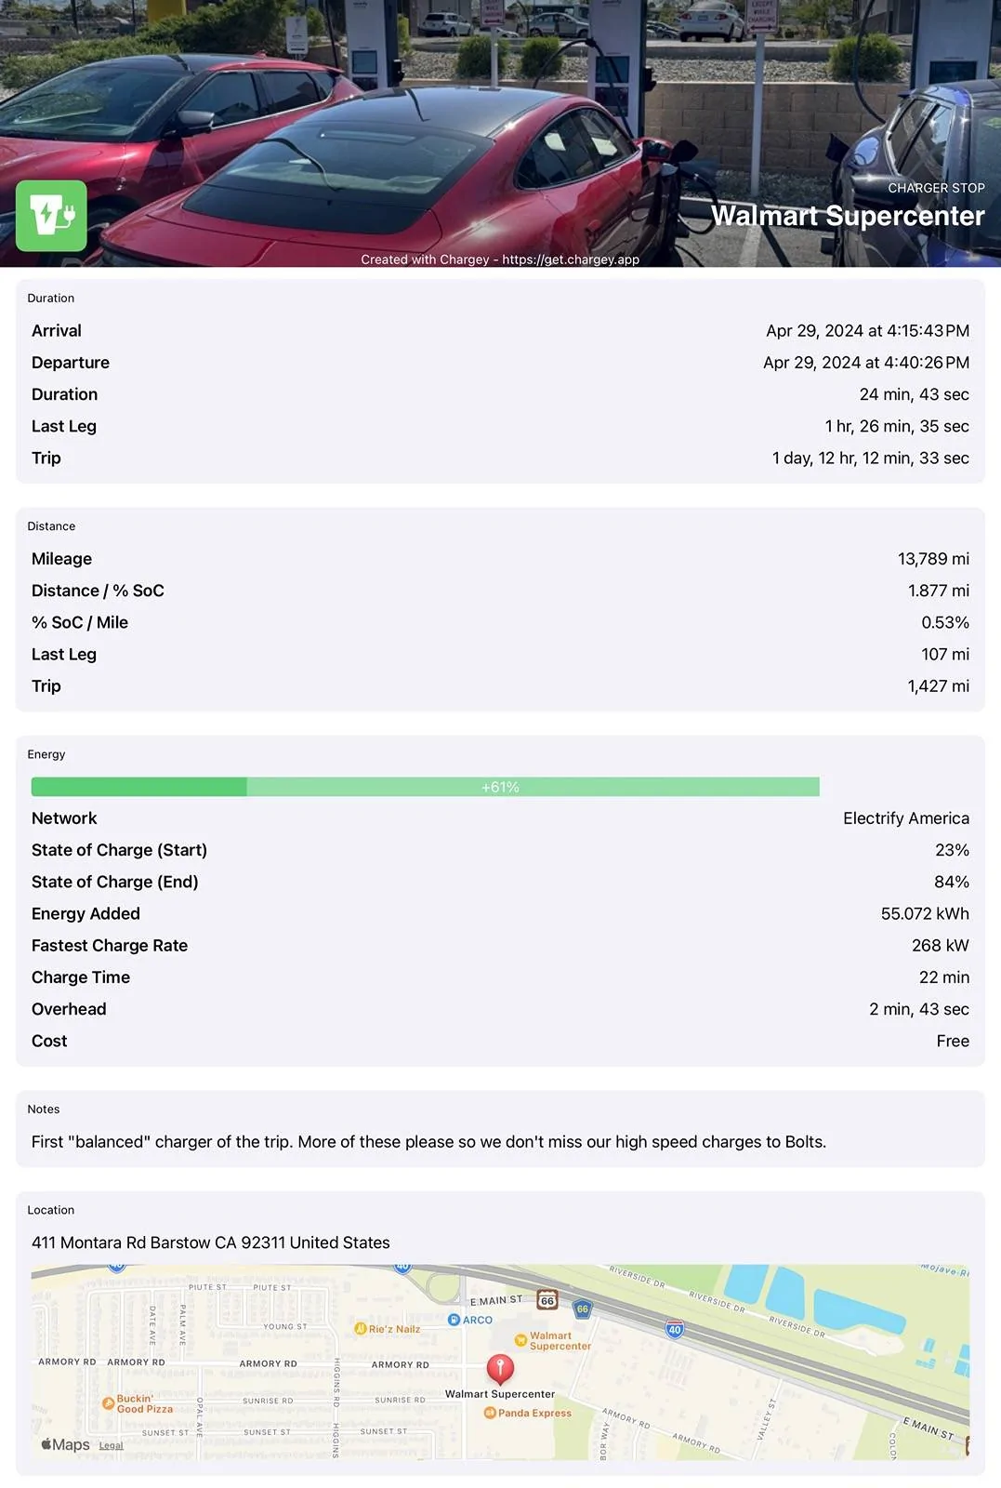Click the header photo of charging cars
The image size is (1001, 1488).
(x=500, y=133)
